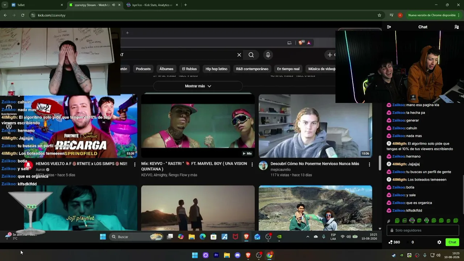464x261 pixels.
Task: Click Nueva versión de Chrome disponible
Action: coord(432,15)
